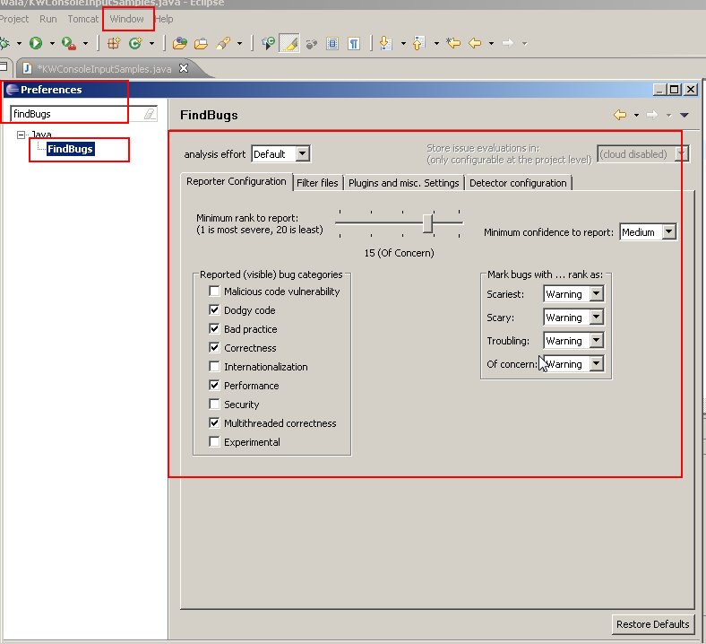Screen dimensions: 706x644
Task: Click the Preferences page Forward arrow
Action: 652,115
